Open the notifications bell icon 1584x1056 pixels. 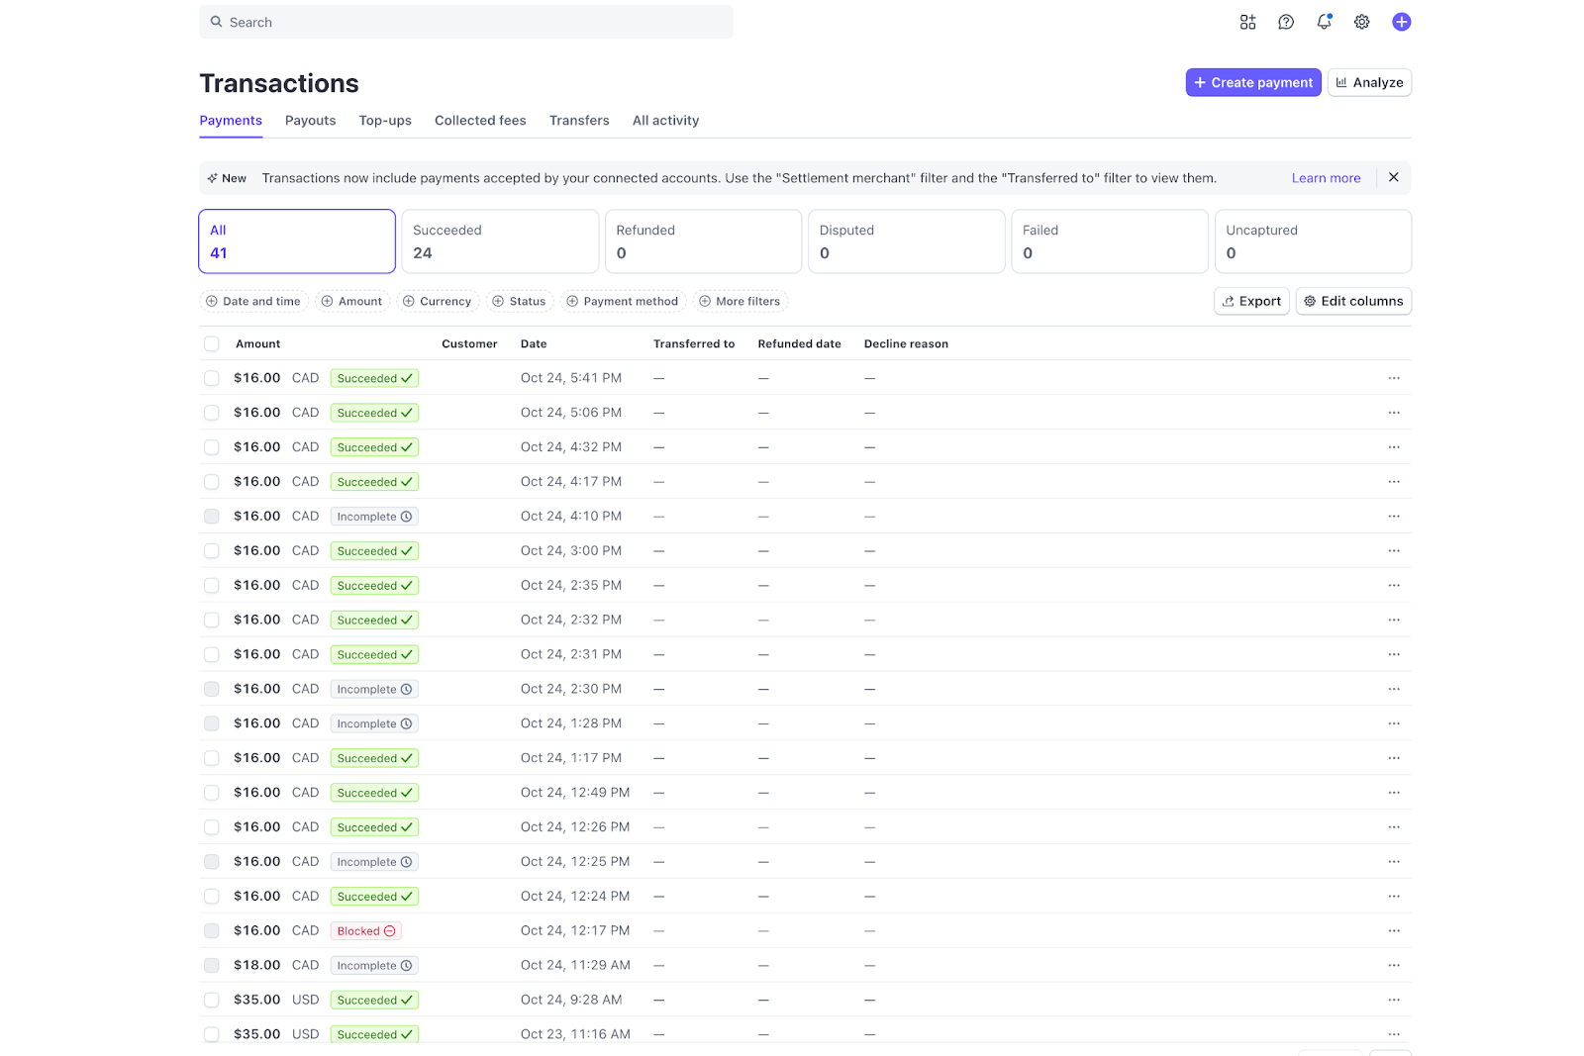[x=1324, y=21]
